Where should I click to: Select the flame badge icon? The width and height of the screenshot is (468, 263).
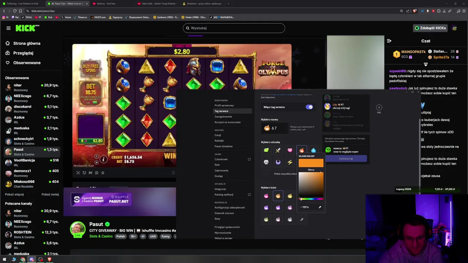tap(302, 150)
